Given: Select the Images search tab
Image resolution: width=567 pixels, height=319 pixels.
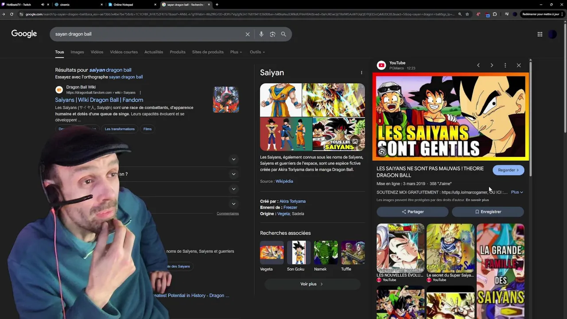Looking at the screenshot, I should 77,52.
